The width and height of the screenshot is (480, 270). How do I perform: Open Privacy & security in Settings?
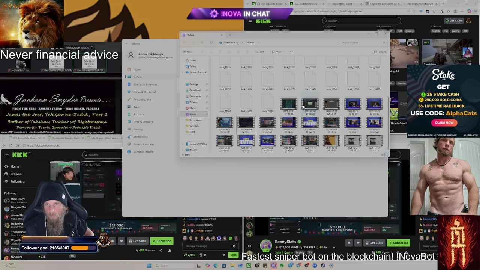[143, 144]
